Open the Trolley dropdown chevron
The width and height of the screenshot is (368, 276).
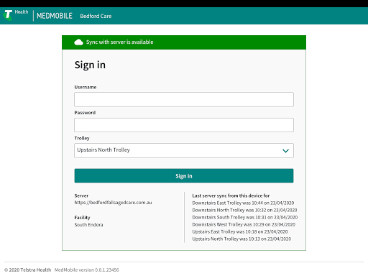tap(285, 151)
